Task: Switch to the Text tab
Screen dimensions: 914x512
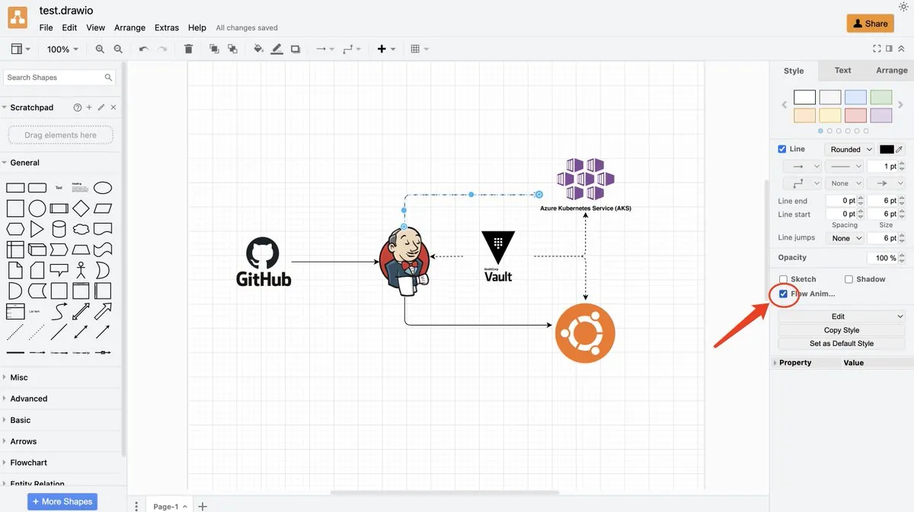Action: 842,70
